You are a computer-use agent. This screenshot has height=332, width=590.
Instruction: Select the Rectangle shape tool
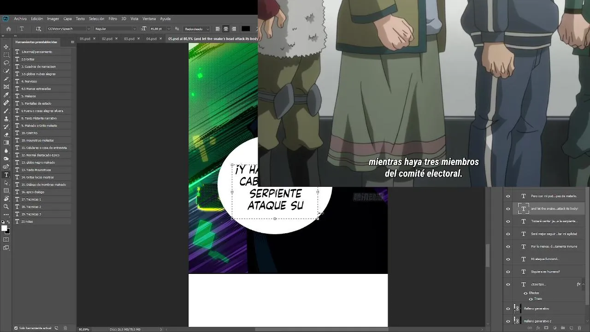pyautogui.click(x=6, y=190)
